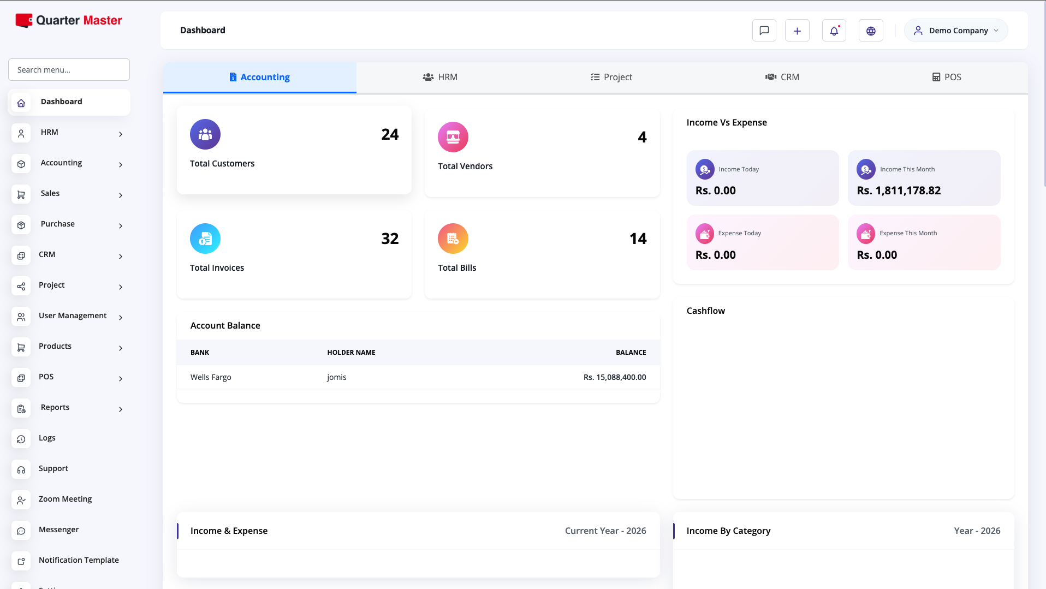Image resolution: width=1046 pixels, height=589 pixels.
Task: Switch to the HRM dashboard tab
Action: coord(440,78)
